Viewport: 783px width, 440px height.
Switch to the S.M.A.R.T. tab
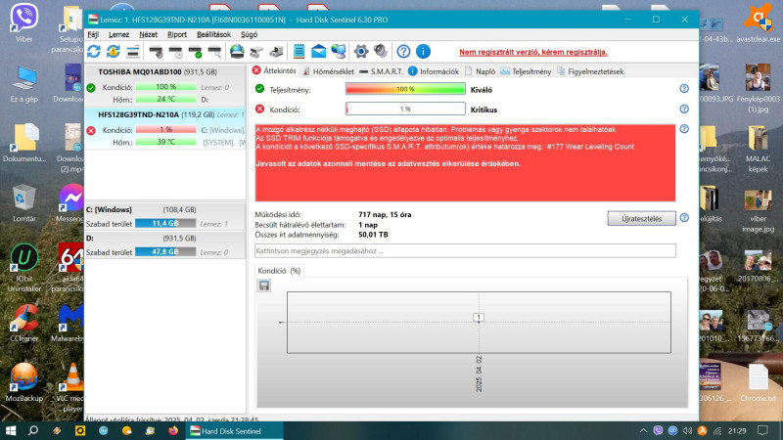(x=381, y=71)
